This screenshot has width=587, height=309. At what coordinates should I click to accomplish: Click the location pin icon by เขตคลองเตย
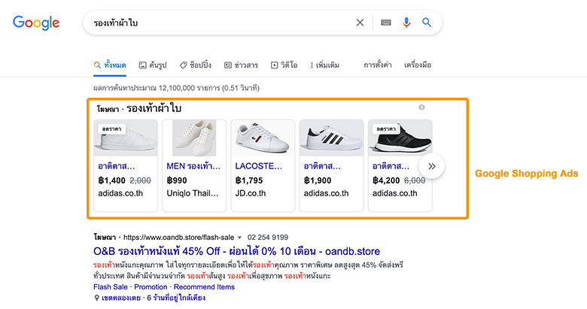coord(96,298)
